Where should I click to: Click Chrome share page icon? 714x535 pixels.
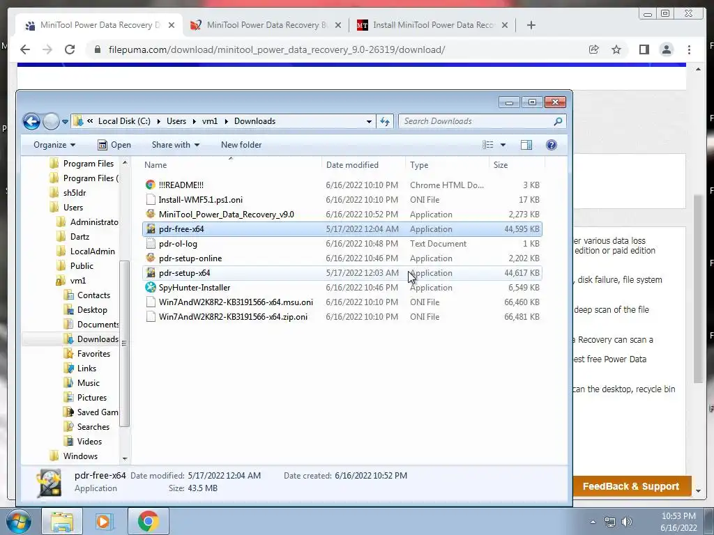(x=594, y=49)
